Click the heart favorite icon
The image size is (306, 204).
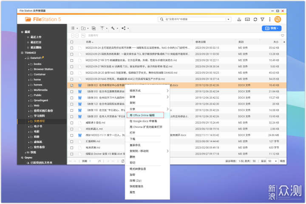click(282, 36)
